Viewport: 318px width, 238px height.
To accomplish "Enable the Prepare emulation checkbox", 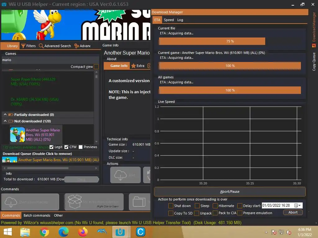I will click(x=240, y=213).
